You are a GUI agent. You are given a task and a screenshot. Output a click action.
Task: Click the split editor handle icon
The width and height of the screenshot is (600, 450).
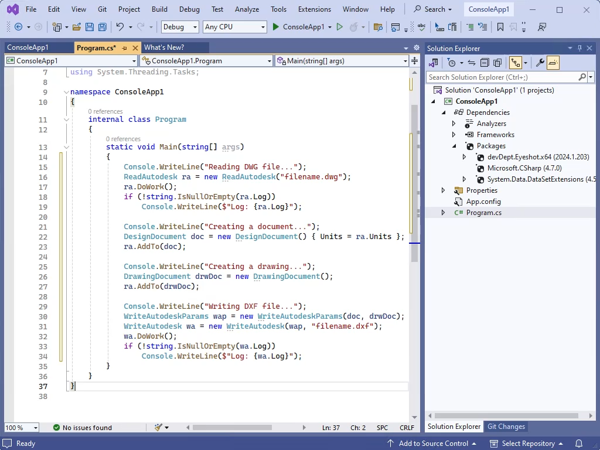[x=414, y=61]
